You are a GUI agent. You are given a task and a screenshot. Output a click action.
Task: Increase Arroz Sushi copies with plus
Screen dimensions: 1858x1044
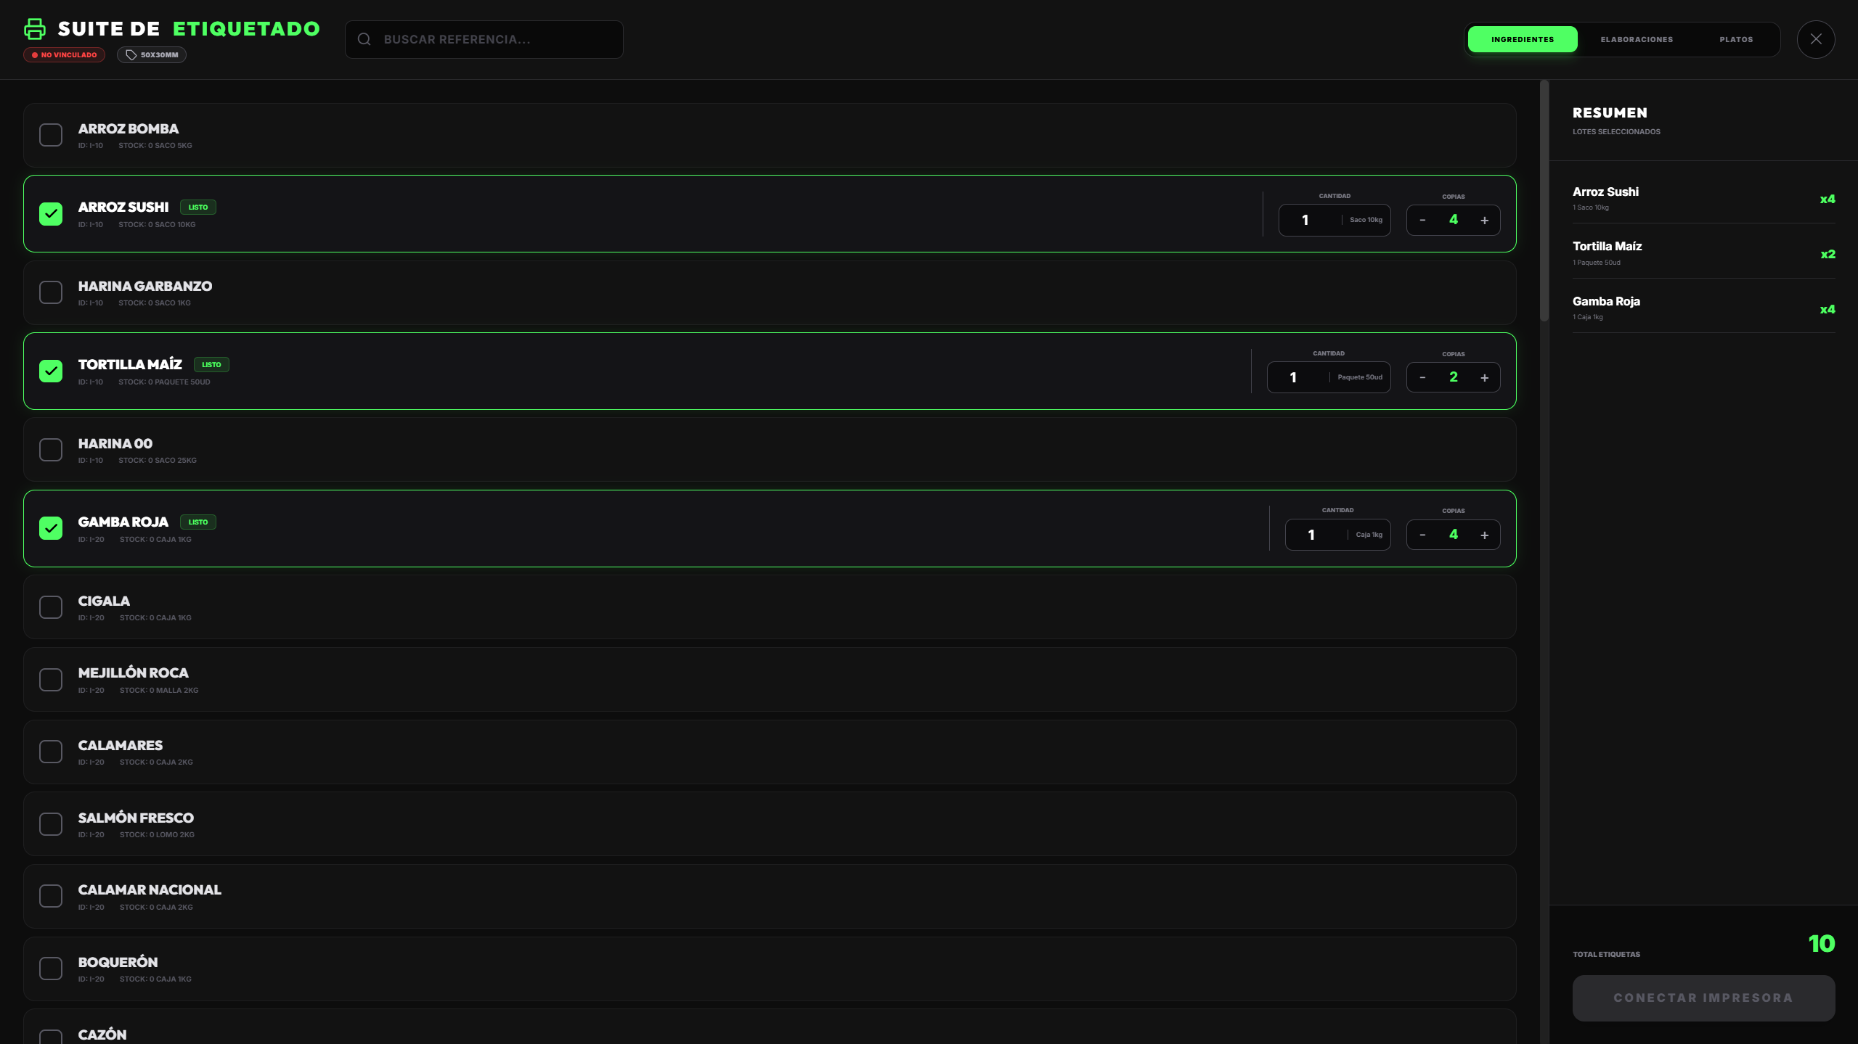pyautogui.click(x=1484, y=221)
